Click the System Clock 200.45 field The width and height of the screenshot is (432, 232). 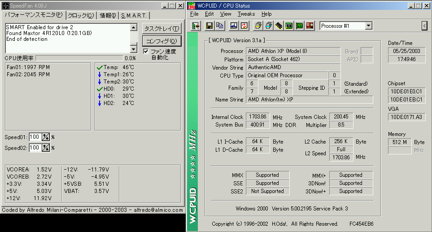click(x=341, y=117)
